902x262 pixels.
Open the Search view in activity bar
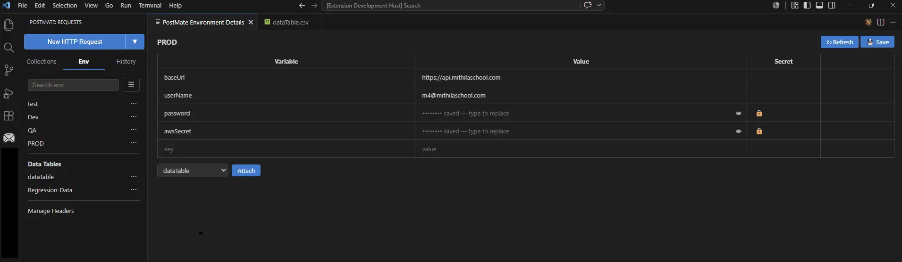click(x=8, y=48)
